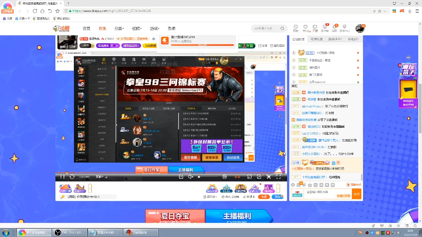The height and width of the screenshot is (237, 422).
Task: Go to browser home page icon
Action: [42, 11]
